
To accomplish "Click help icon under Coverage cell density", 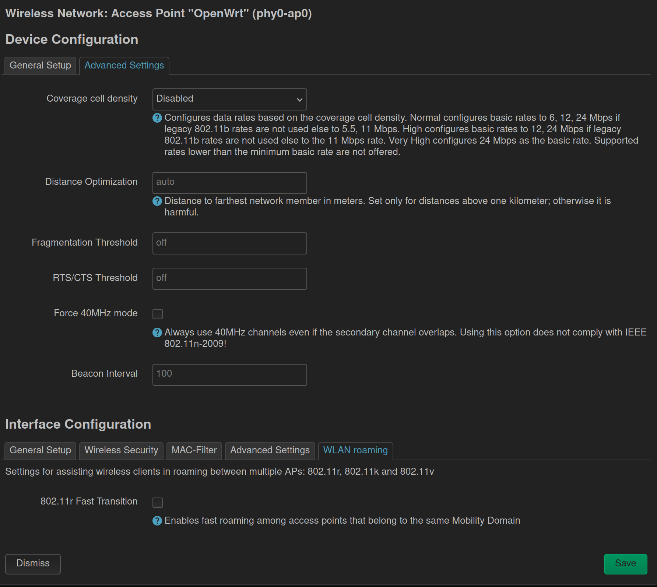I will point(157,118).
